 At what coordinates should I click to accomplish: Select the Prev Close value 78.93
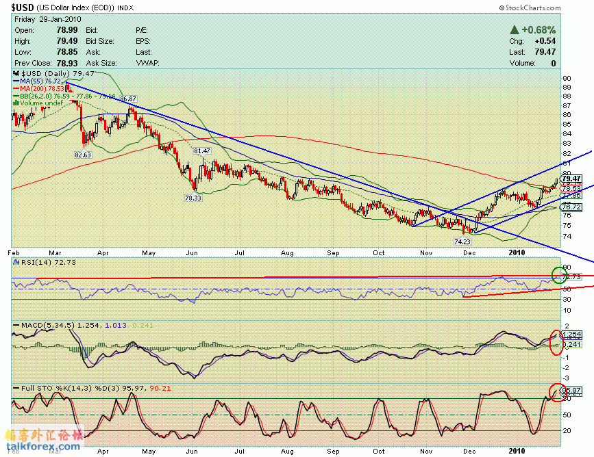click(67, 63)
